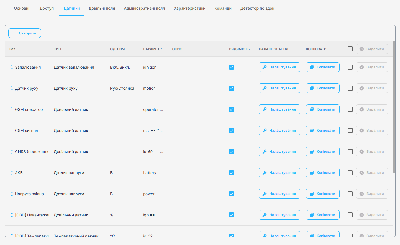Viewport: 400px width, 245px height.
Task: Click Видалити for the Запалювання row
Action: (372, 67)
